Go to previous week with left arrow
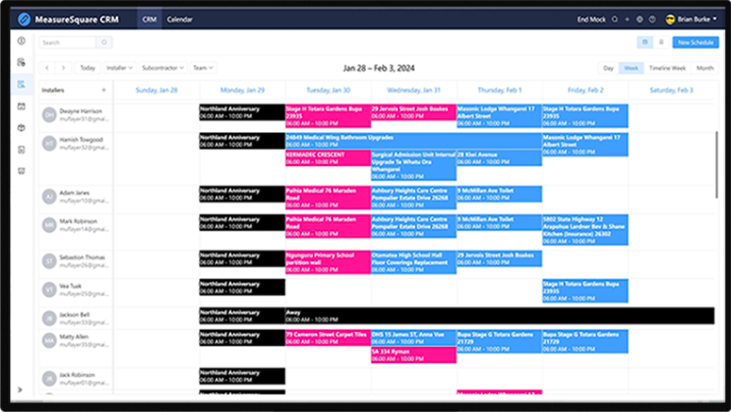 (47, 68)
